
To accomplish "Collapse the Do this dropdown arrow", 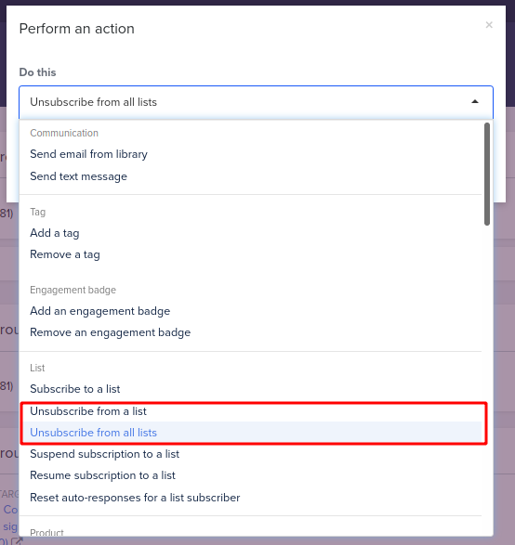I will pos(475,102).
